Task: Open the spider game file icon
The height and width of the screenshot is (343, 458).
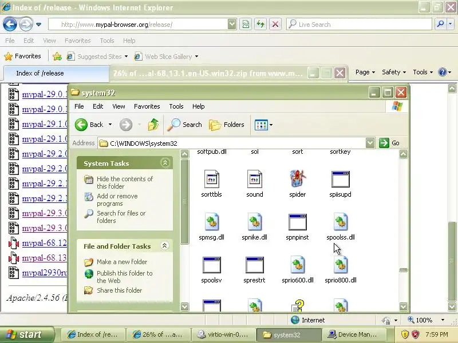Action: (x=297, y=178)
